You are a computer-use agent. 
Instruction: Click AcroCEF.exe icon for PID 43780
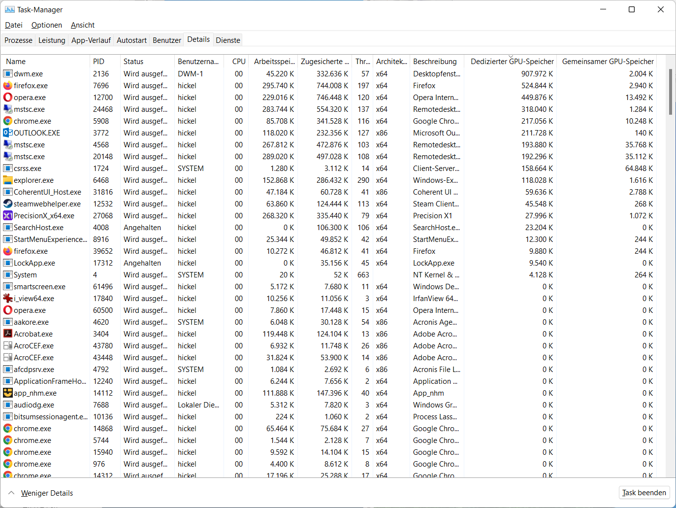[x=8, y=346]
